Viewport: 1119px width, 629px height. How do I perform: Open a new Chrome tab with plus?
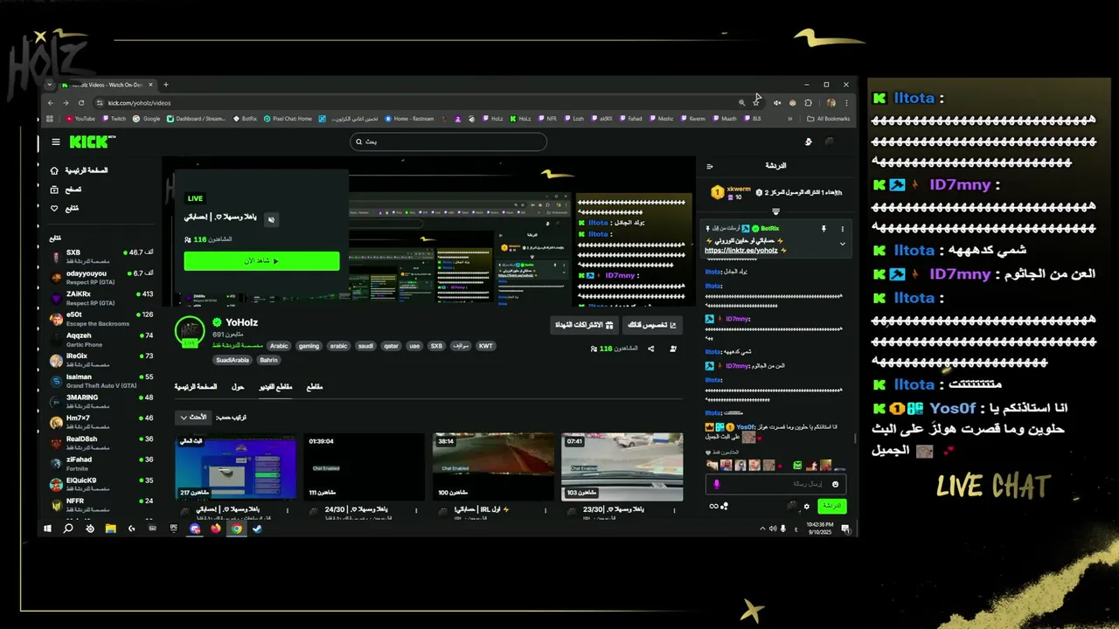pos(166,85)
